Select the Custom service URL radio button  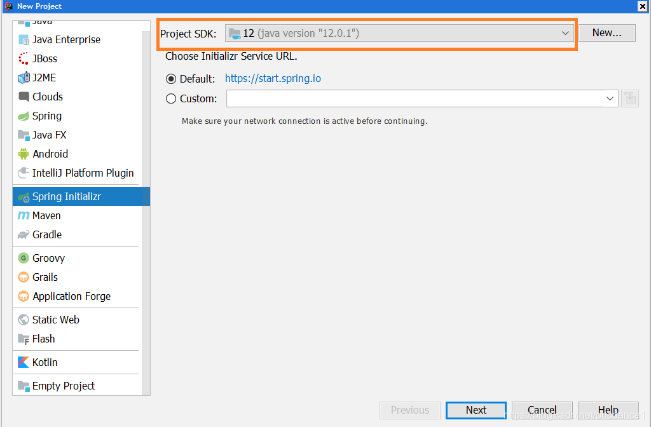click(x=171, y=98)
